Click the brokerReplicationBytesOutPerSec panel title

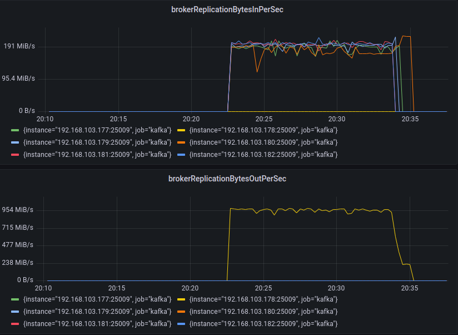tap(228, 179)
